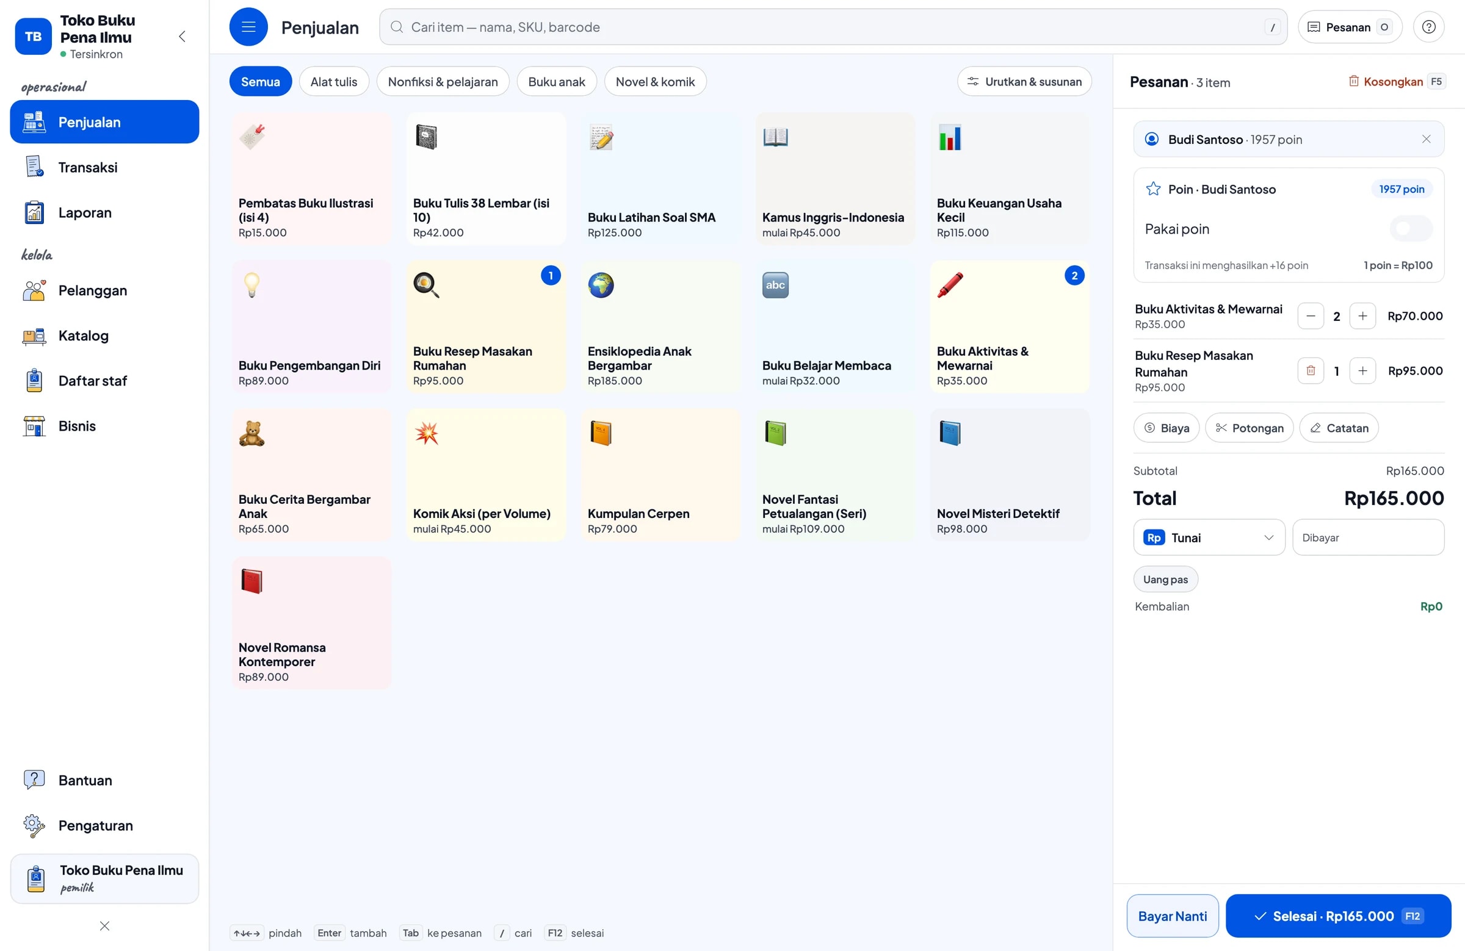Image resolution: width=1465 pixels, height=951 pixels.
Task: Click the Dibayar amount input field
Action: pos(1368,537)
